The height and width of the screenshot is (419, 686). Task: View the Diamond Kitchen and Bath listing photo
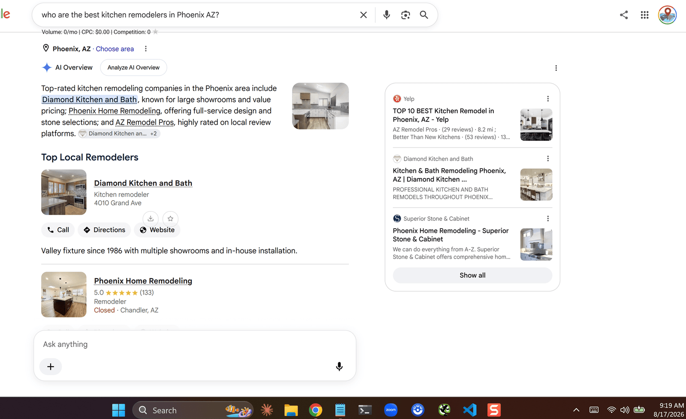point(64,192)
